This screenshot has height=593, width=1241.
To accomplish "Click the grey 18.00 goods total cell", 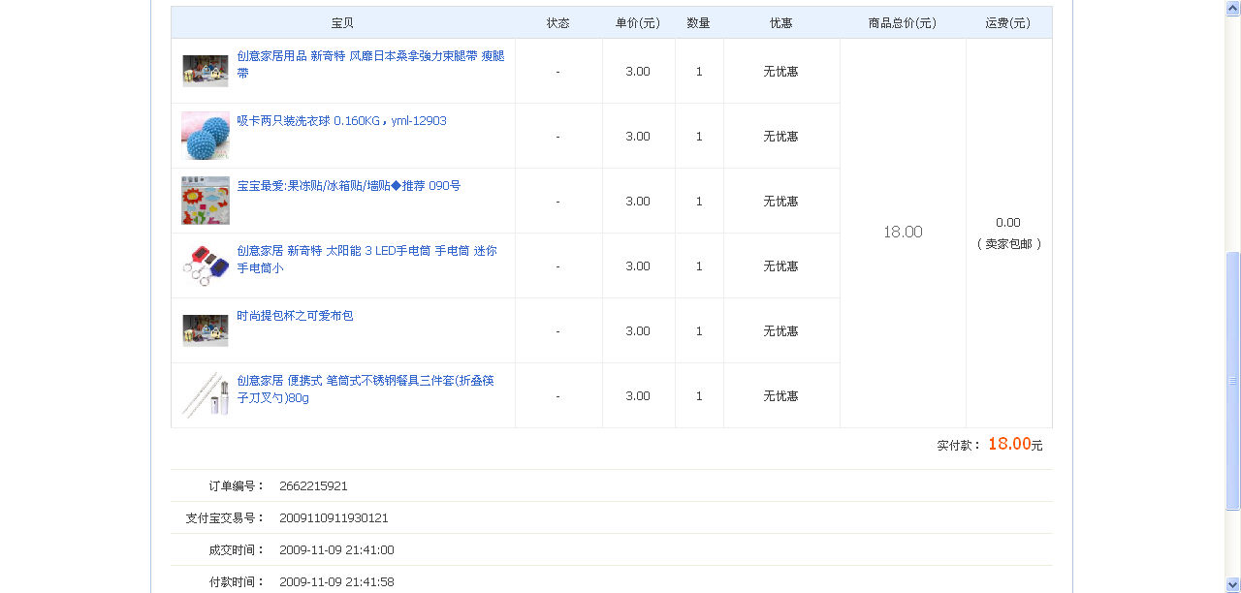I will [903, 233].
